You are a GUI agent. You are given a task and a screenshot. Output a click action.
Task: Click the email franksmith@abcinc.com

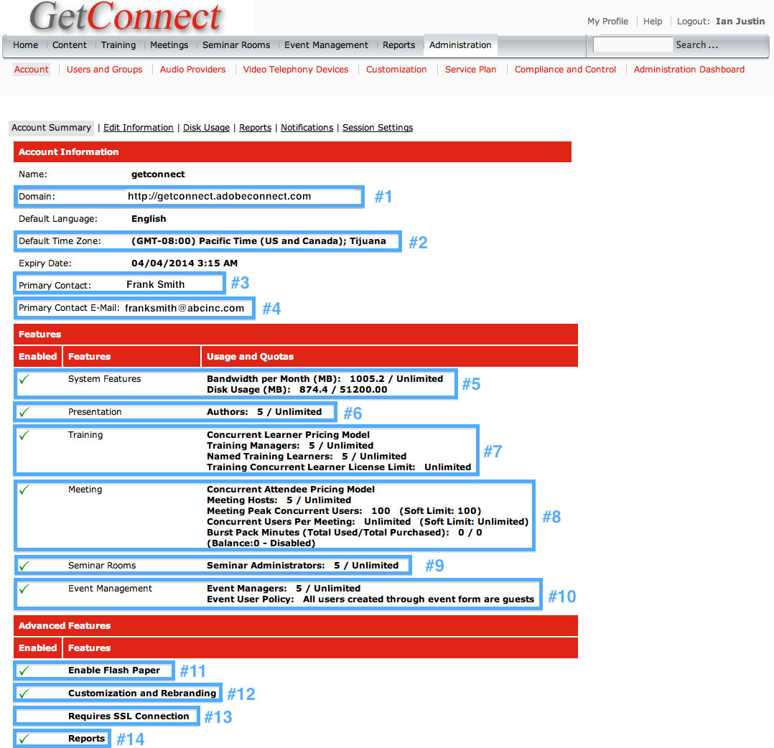(185, 309)
